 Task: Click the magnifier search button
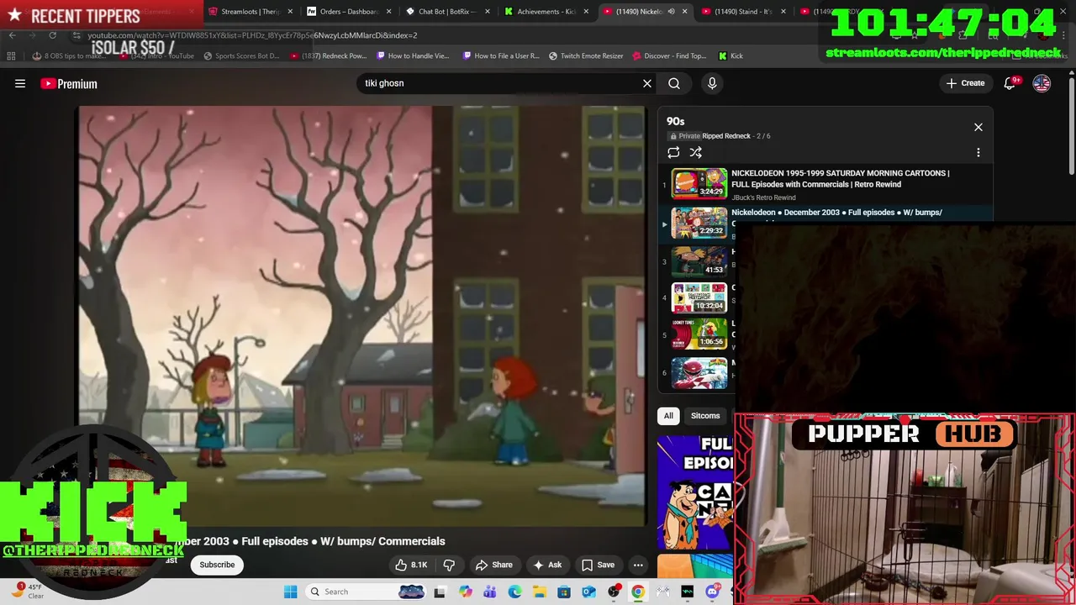(674, 83)
